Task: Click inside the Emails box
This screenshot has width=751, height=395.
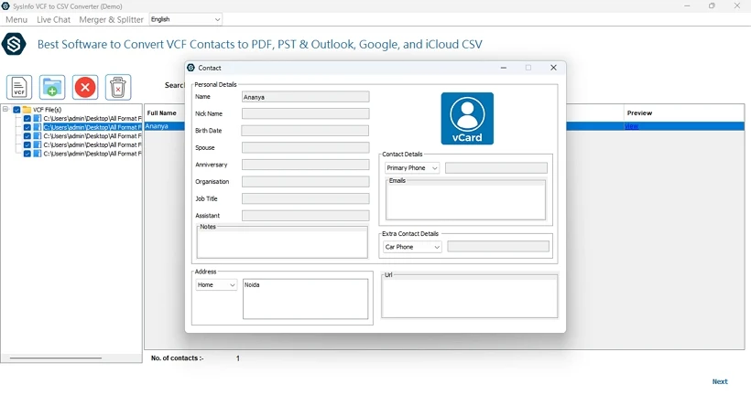Action: point(465,201)
